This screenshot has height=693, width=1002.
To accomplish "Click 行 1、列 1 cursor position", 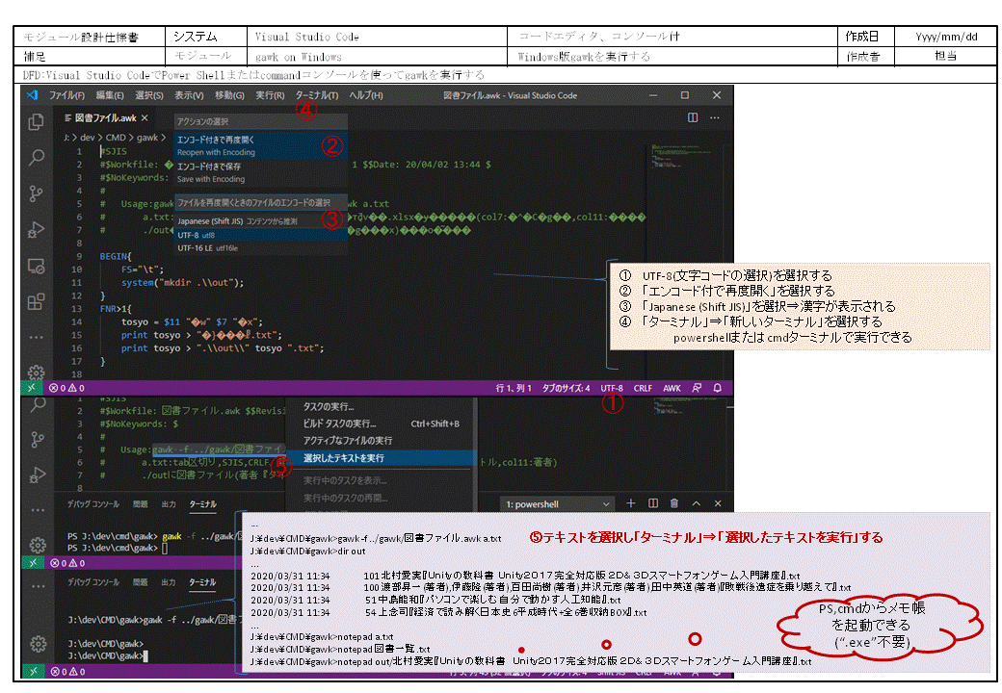I will tap(514, 388).
